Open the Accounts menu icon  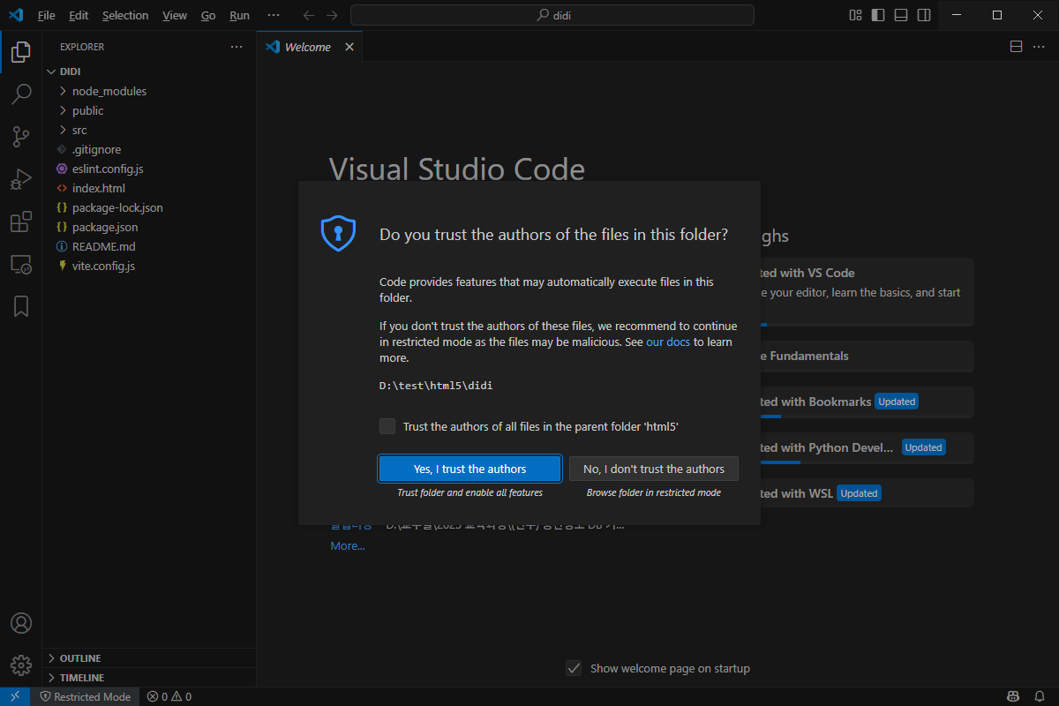pos(21,623)
